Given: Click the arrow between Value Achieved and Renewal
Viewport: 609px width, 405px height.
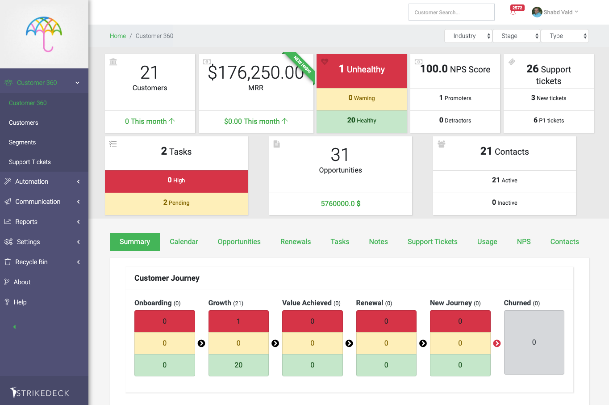Looking at the screenshot, I should 349,343.
